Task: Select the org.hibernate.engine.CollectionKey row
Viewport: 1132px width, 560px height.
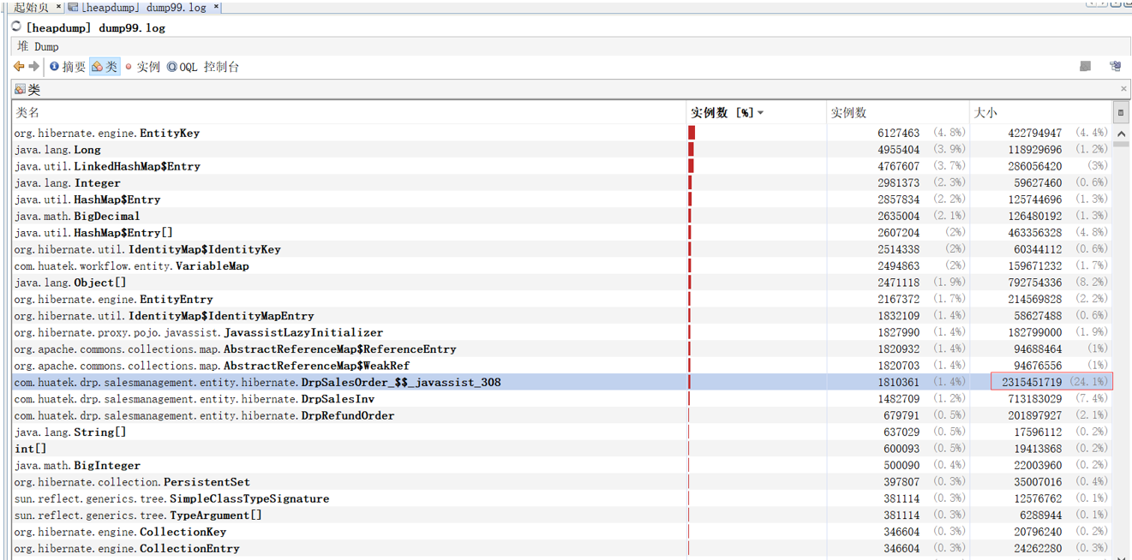Action: [562, 533]
